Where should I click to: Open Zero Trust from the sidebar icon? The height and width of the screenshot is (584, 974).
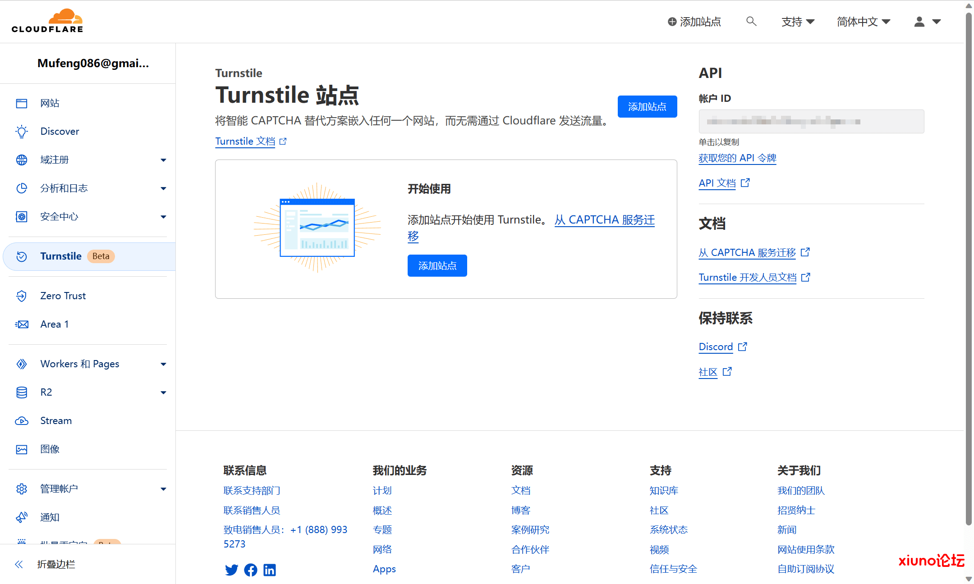click(21, 296)
